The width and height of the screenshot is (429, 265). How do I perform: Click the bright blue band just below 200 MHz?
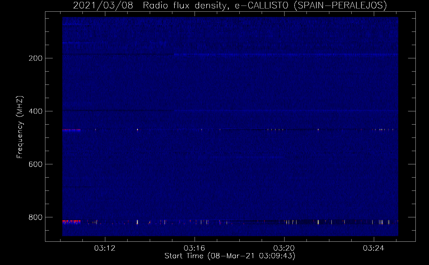pos(286,55)
